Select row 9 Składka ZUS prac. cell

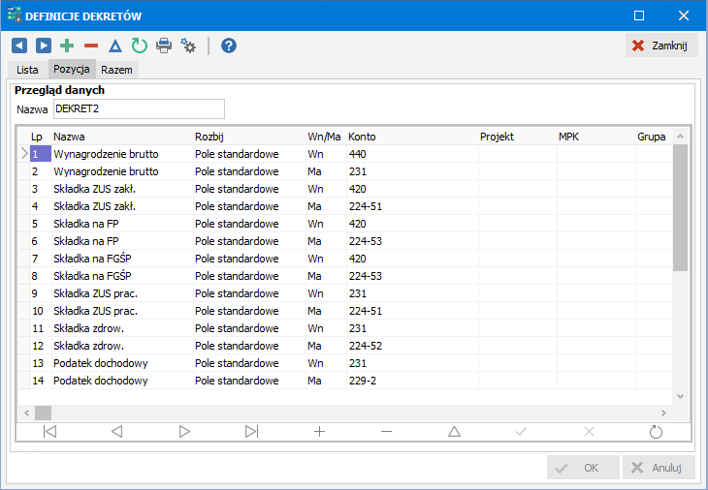pyautogui.click(x=122, y=293)
